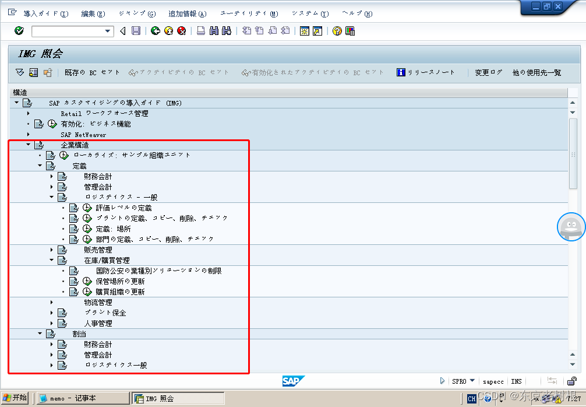Open documentation icon for 国防公安の業種別ソリューションの制限
The image size is (586, 407).
tap(74, 271)
